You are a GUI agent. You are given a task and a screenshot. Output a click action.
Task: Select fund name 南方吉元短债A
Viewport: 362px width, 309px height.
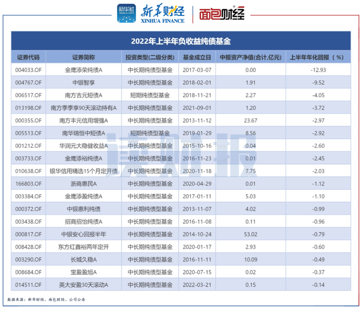[84, 95]
